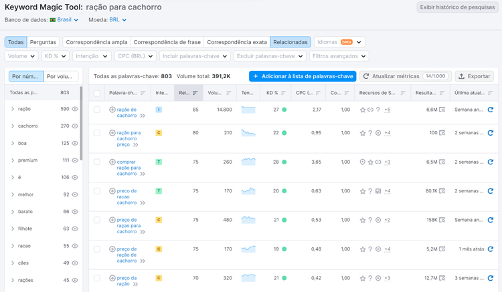Open the Volume filter dropdown
The image size is (502, 292).
click(x=21, y=56)
